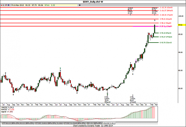Click the 94.27 27Feb15 support label

pos(166,37)
